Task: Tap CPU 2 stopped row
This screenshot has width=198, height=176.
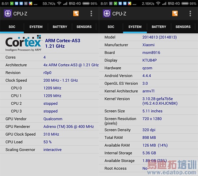Action: (x=49, y=103)
